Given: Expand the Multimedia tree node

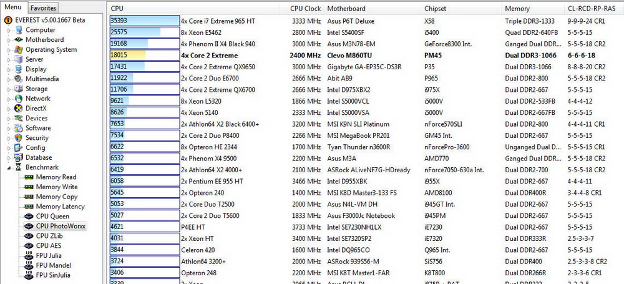Looking at the screenshot, I should click(x=9, y=79).
